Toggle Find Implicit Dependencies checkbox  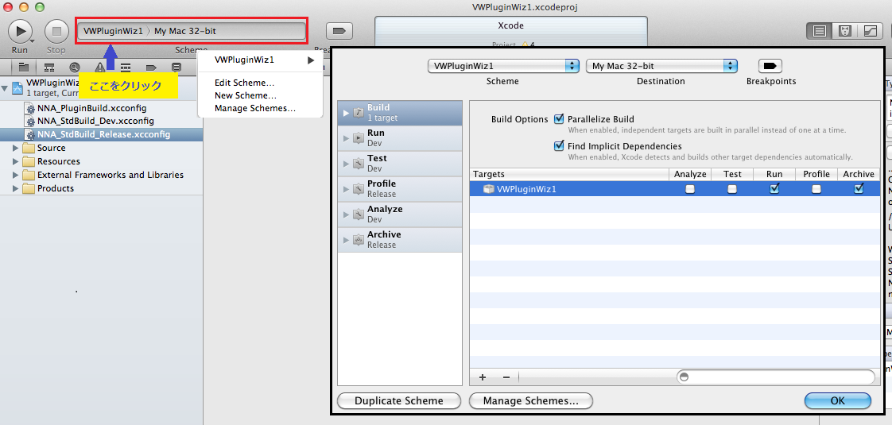[x=559, y=146]
